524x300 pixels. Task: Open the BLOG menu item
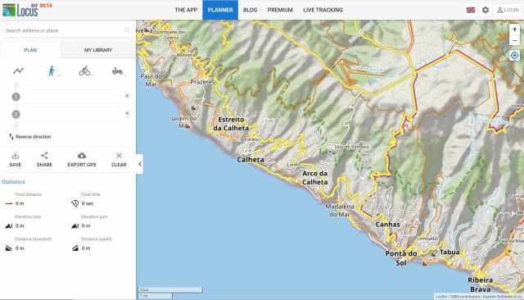[x=250, y=10]
